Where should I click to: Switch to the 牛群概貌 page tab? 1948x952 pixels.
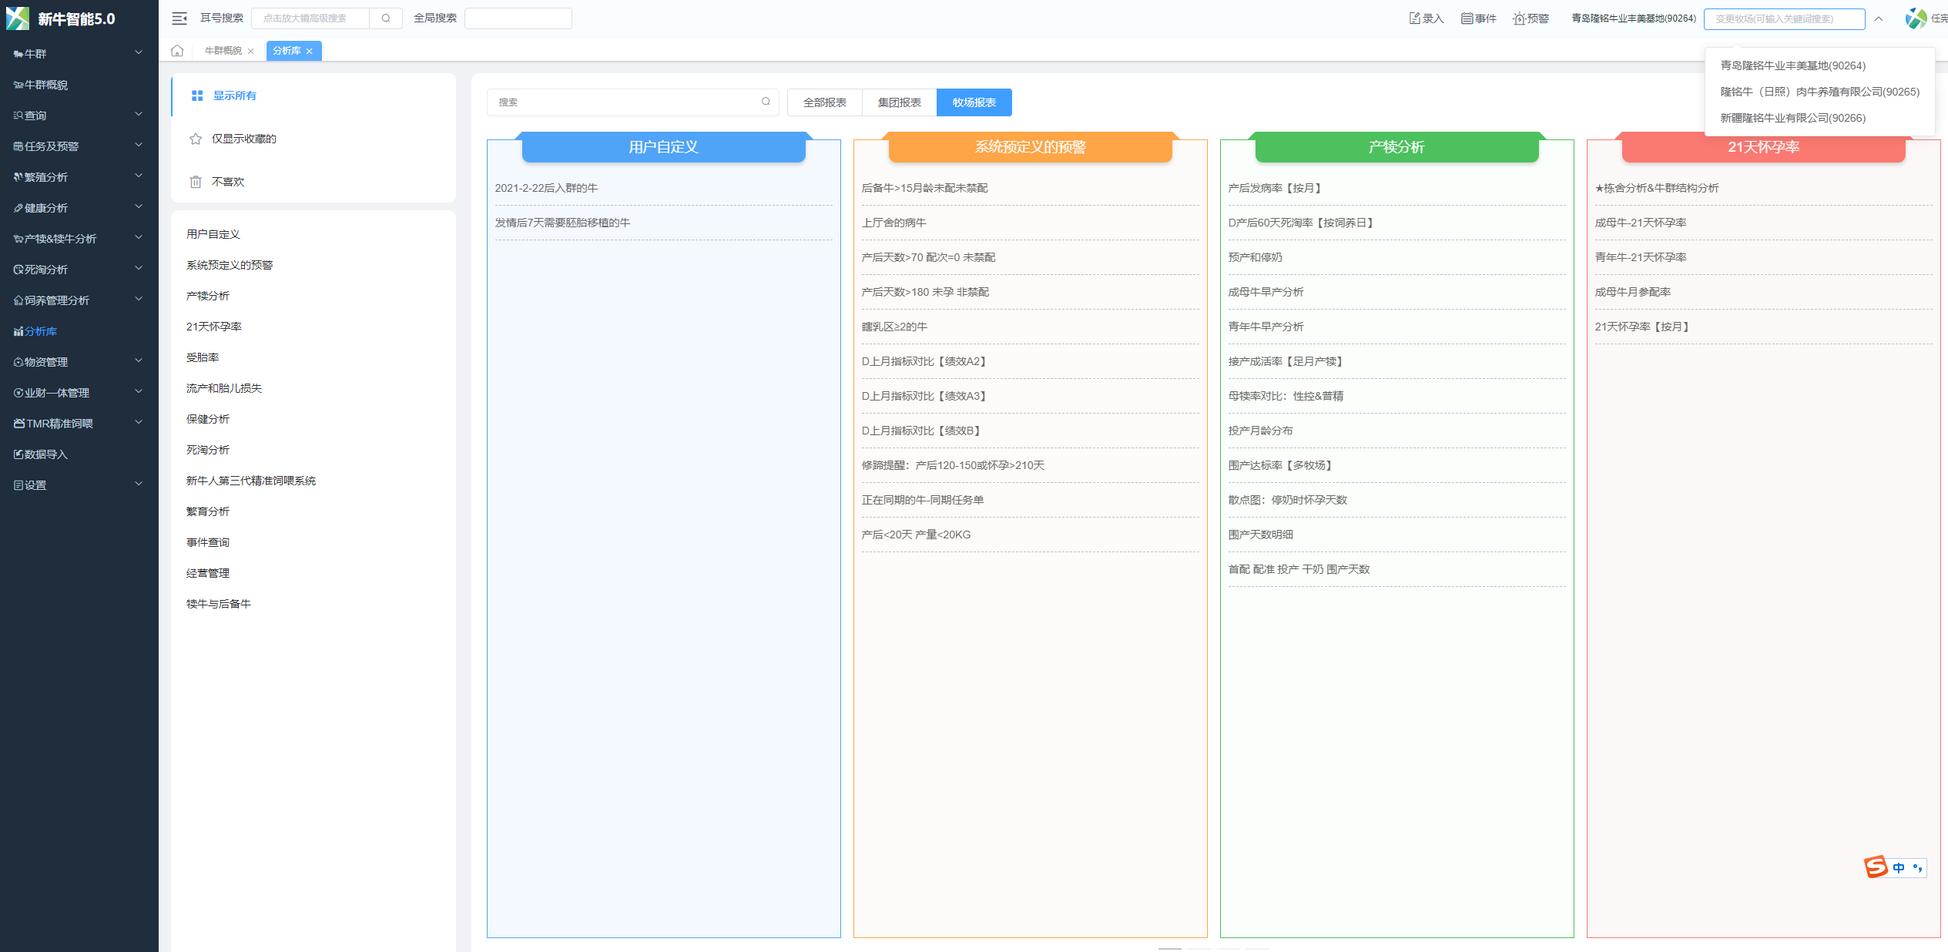pyautogui.click(x=223, y=51)
